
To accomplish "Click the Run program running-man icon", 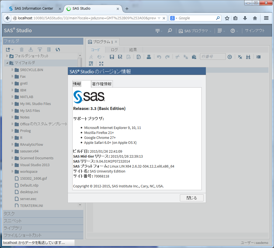I will pyautogui.click(x=91, y=57).
